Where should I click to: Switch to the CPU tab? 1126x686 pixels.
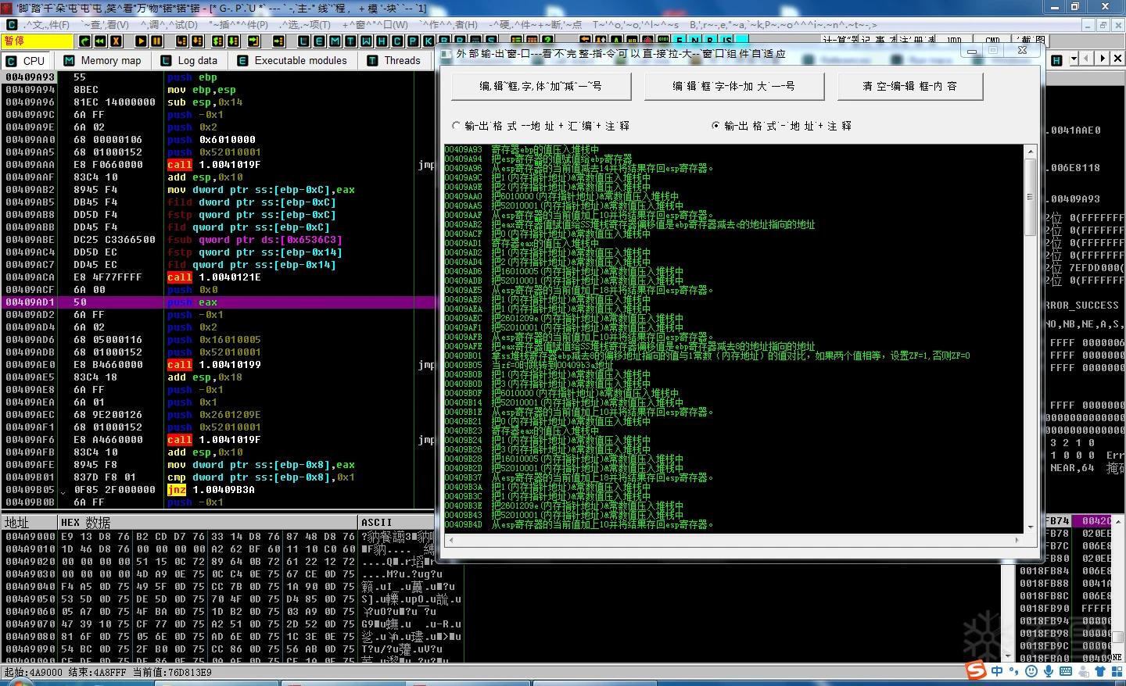tap(26, 60)
